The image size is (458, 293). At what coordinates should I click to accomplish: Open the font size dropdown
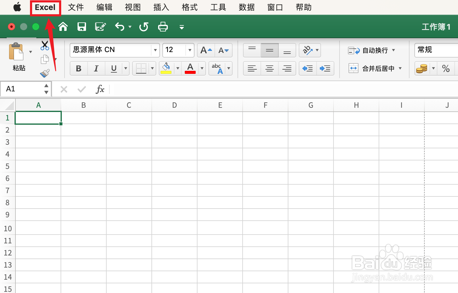coord(190,50)
